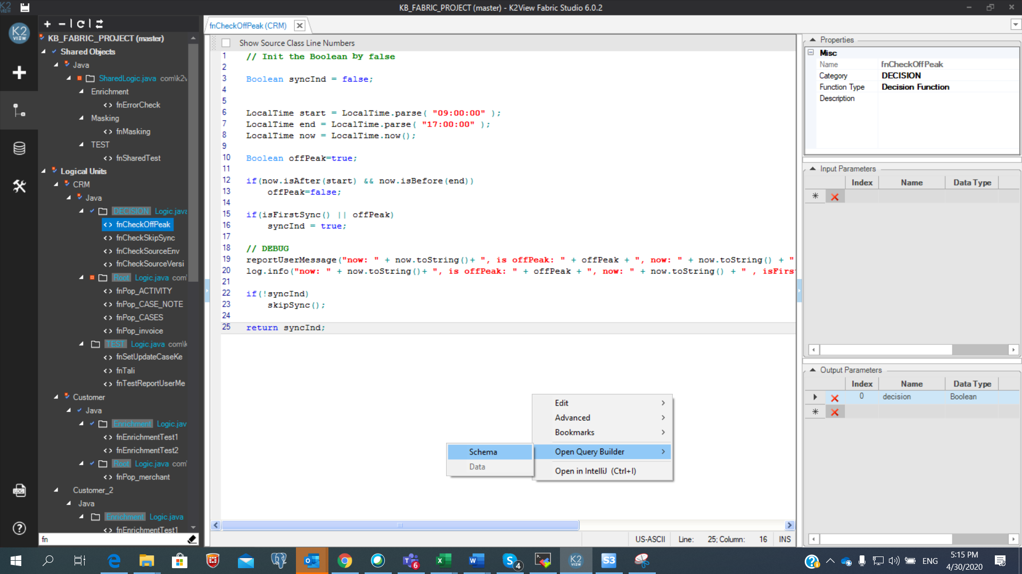Select Schema in the submenu

(490, 452)
